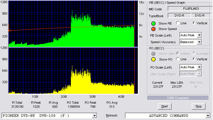Viewport: 213px width, 120px height.
Task: Toggle the yellow Show PO indicator
Action: click(x=153, y=59)
